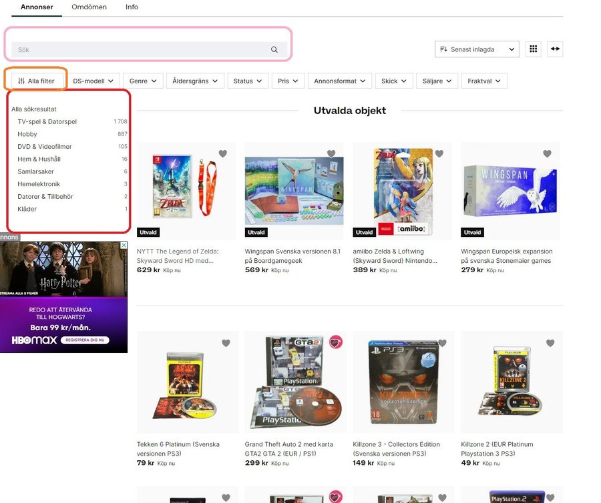Favorite the amiibo Zelda & Loftwing listing
The height and width of the screenshot is (503, 601).
coord(439,153)
